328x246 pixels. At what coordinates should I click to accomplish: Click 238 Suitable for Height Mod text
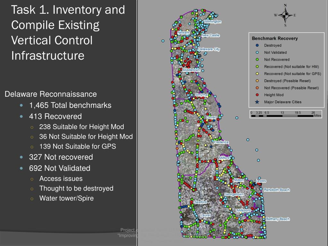click(82, 127)
